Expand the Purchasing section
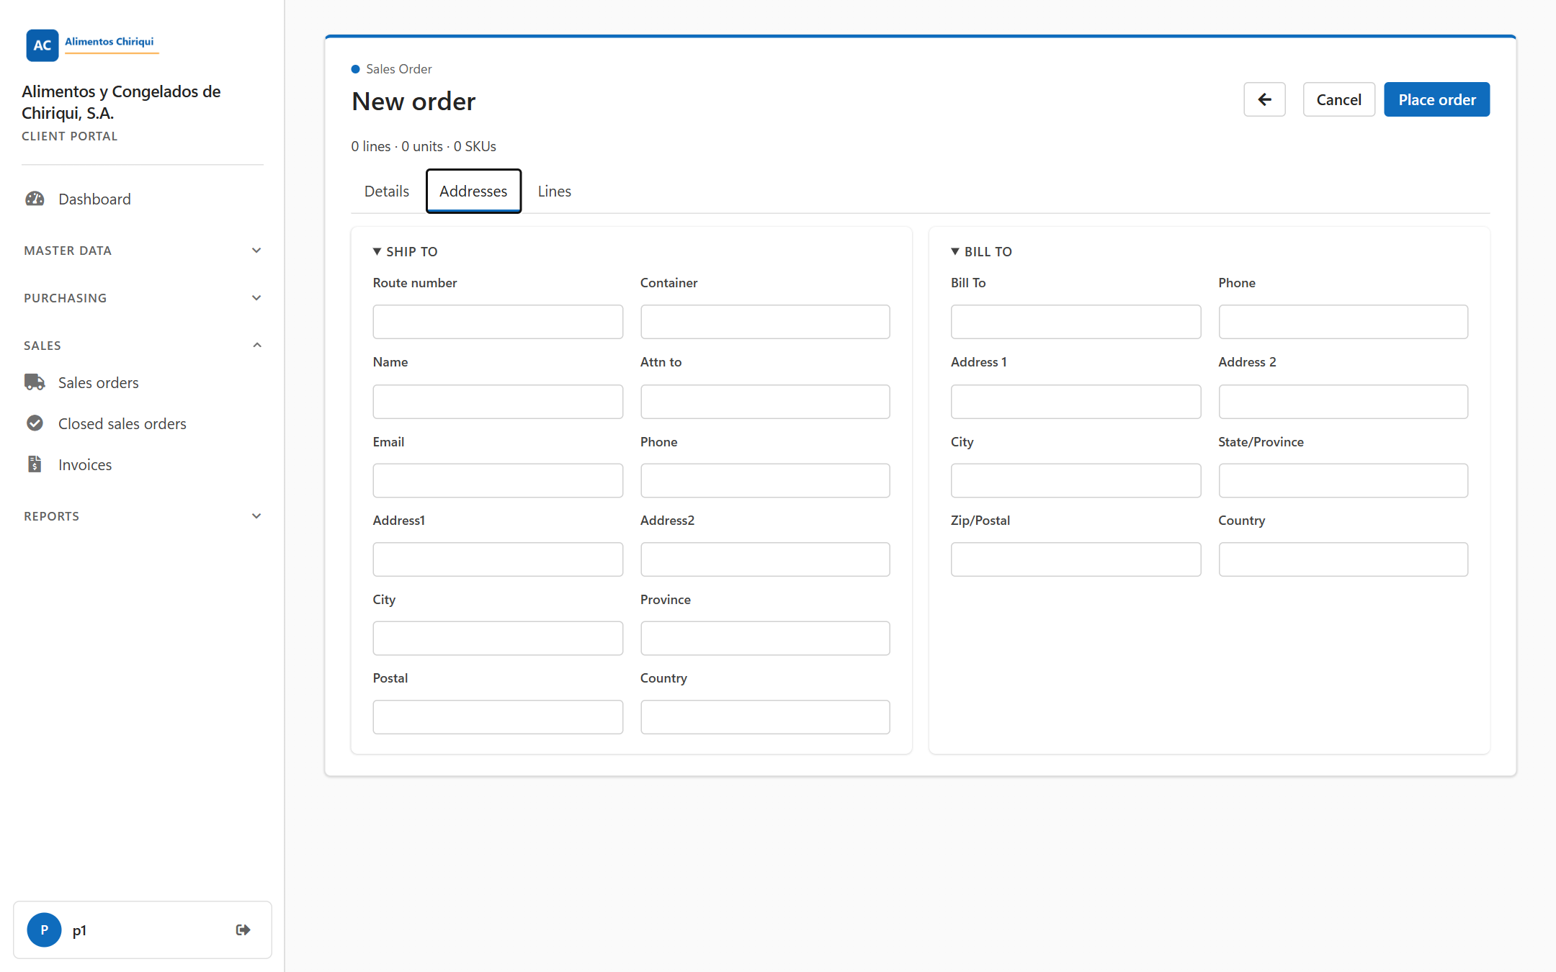This screenshot has height=972, width=1556. 142,298
